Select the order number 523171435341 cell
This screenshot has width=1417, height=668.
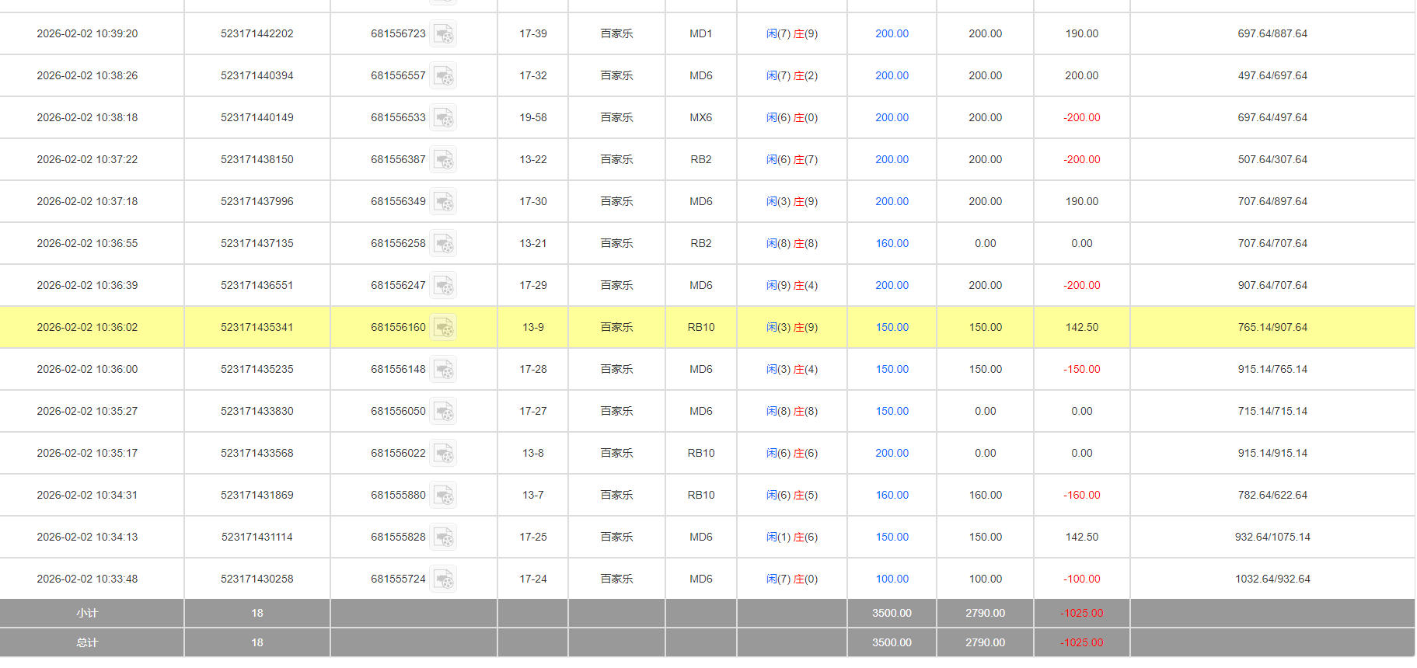click(257, 328)
